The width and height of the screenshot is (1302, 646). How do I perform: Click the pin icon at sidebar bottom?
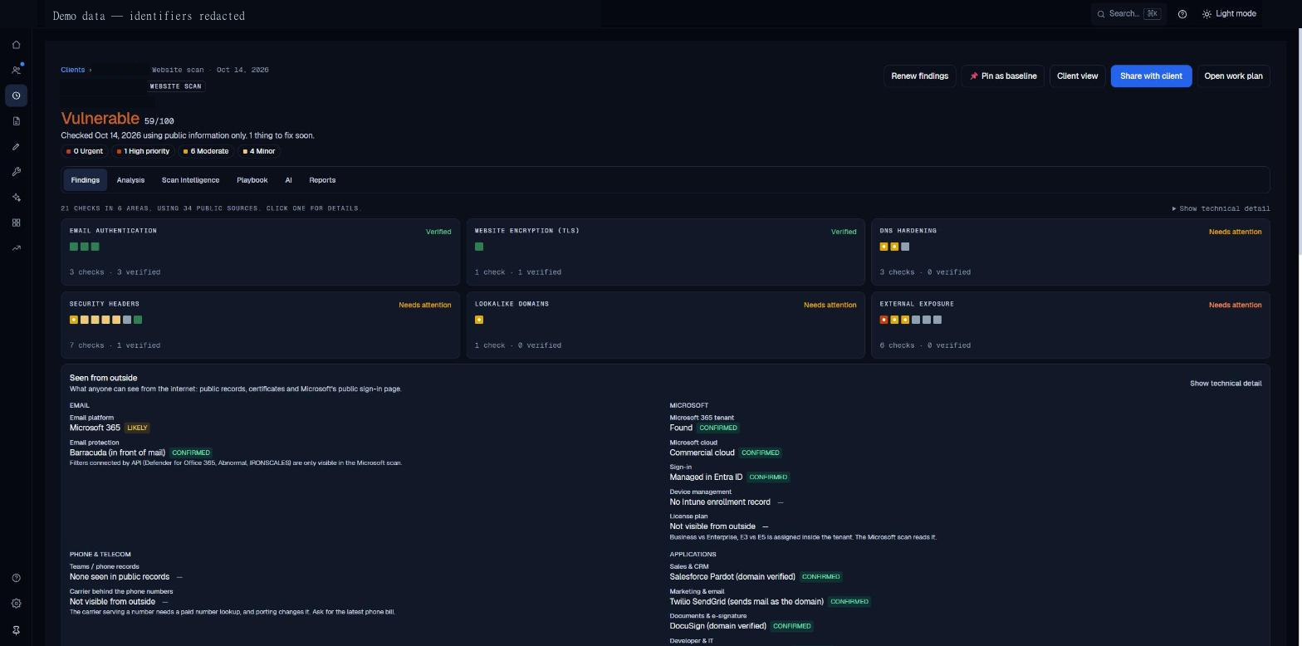click(x=16, y=630)
